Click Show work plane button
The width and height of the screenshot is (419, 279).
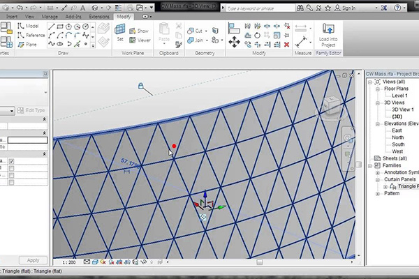[x=139, y=31]
